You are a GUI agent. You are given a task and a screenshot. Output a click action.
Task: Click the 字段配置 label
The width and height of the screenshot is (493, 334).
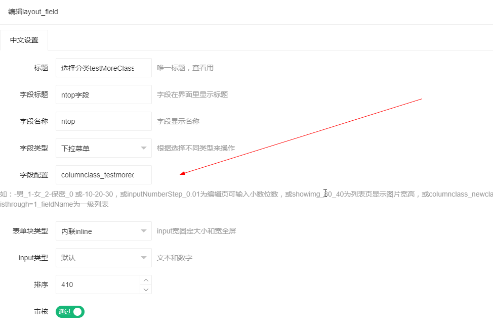[x=34, y=175]
